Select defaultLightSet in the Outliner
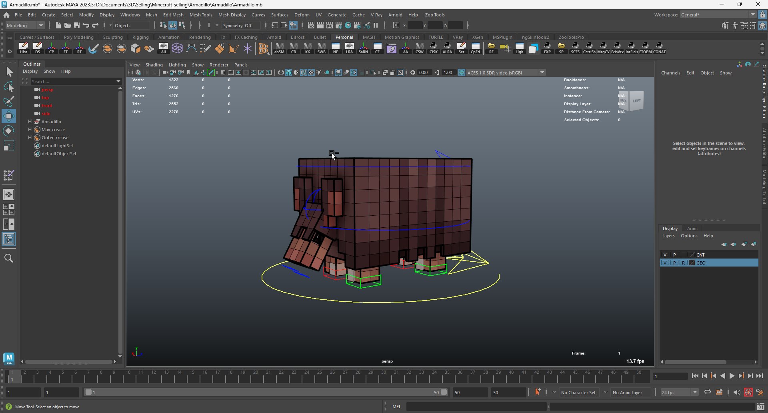This screenshot has height=413, width=768. pyautogui.click(x=57, y=146)
